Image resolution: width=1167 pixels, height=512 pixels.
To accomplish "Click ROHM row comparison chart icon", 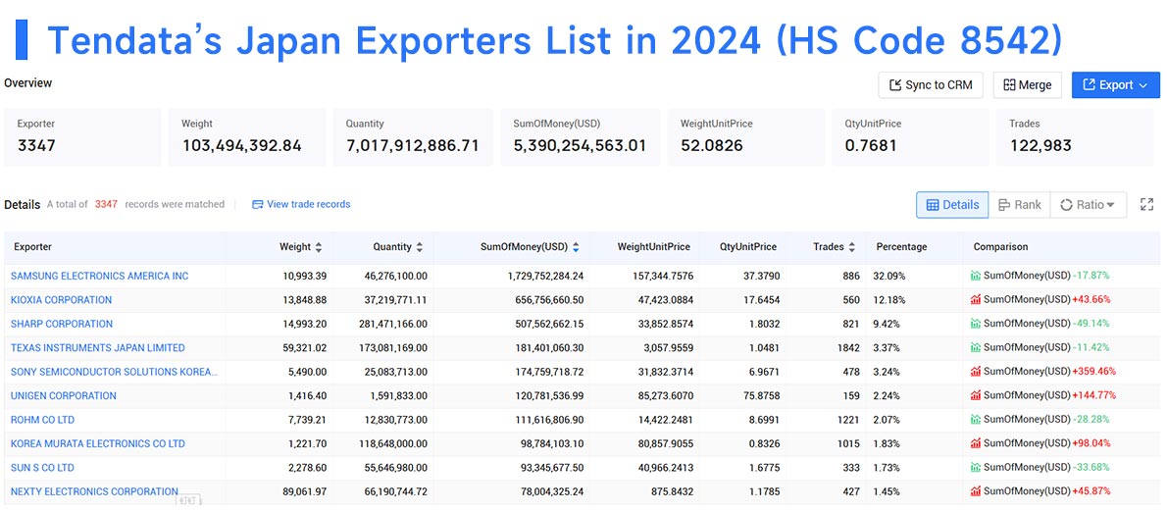I will click(x=976, y=419).
